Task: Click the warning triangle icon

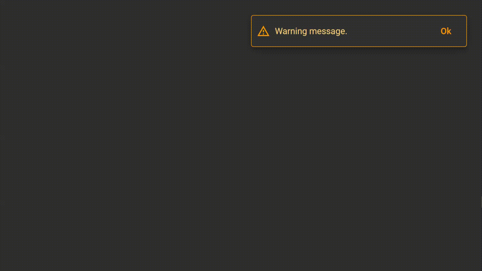Action: pos(263,31)
